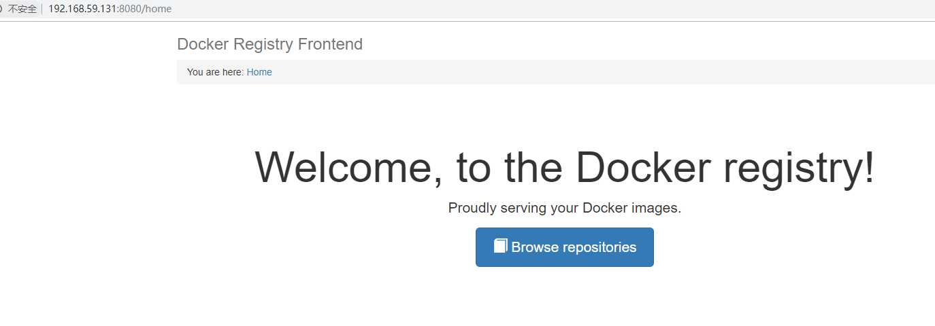The image size is (935, 326).
Task: Click the 8080/home portion of the URL
Action: (x=146, y=9)
